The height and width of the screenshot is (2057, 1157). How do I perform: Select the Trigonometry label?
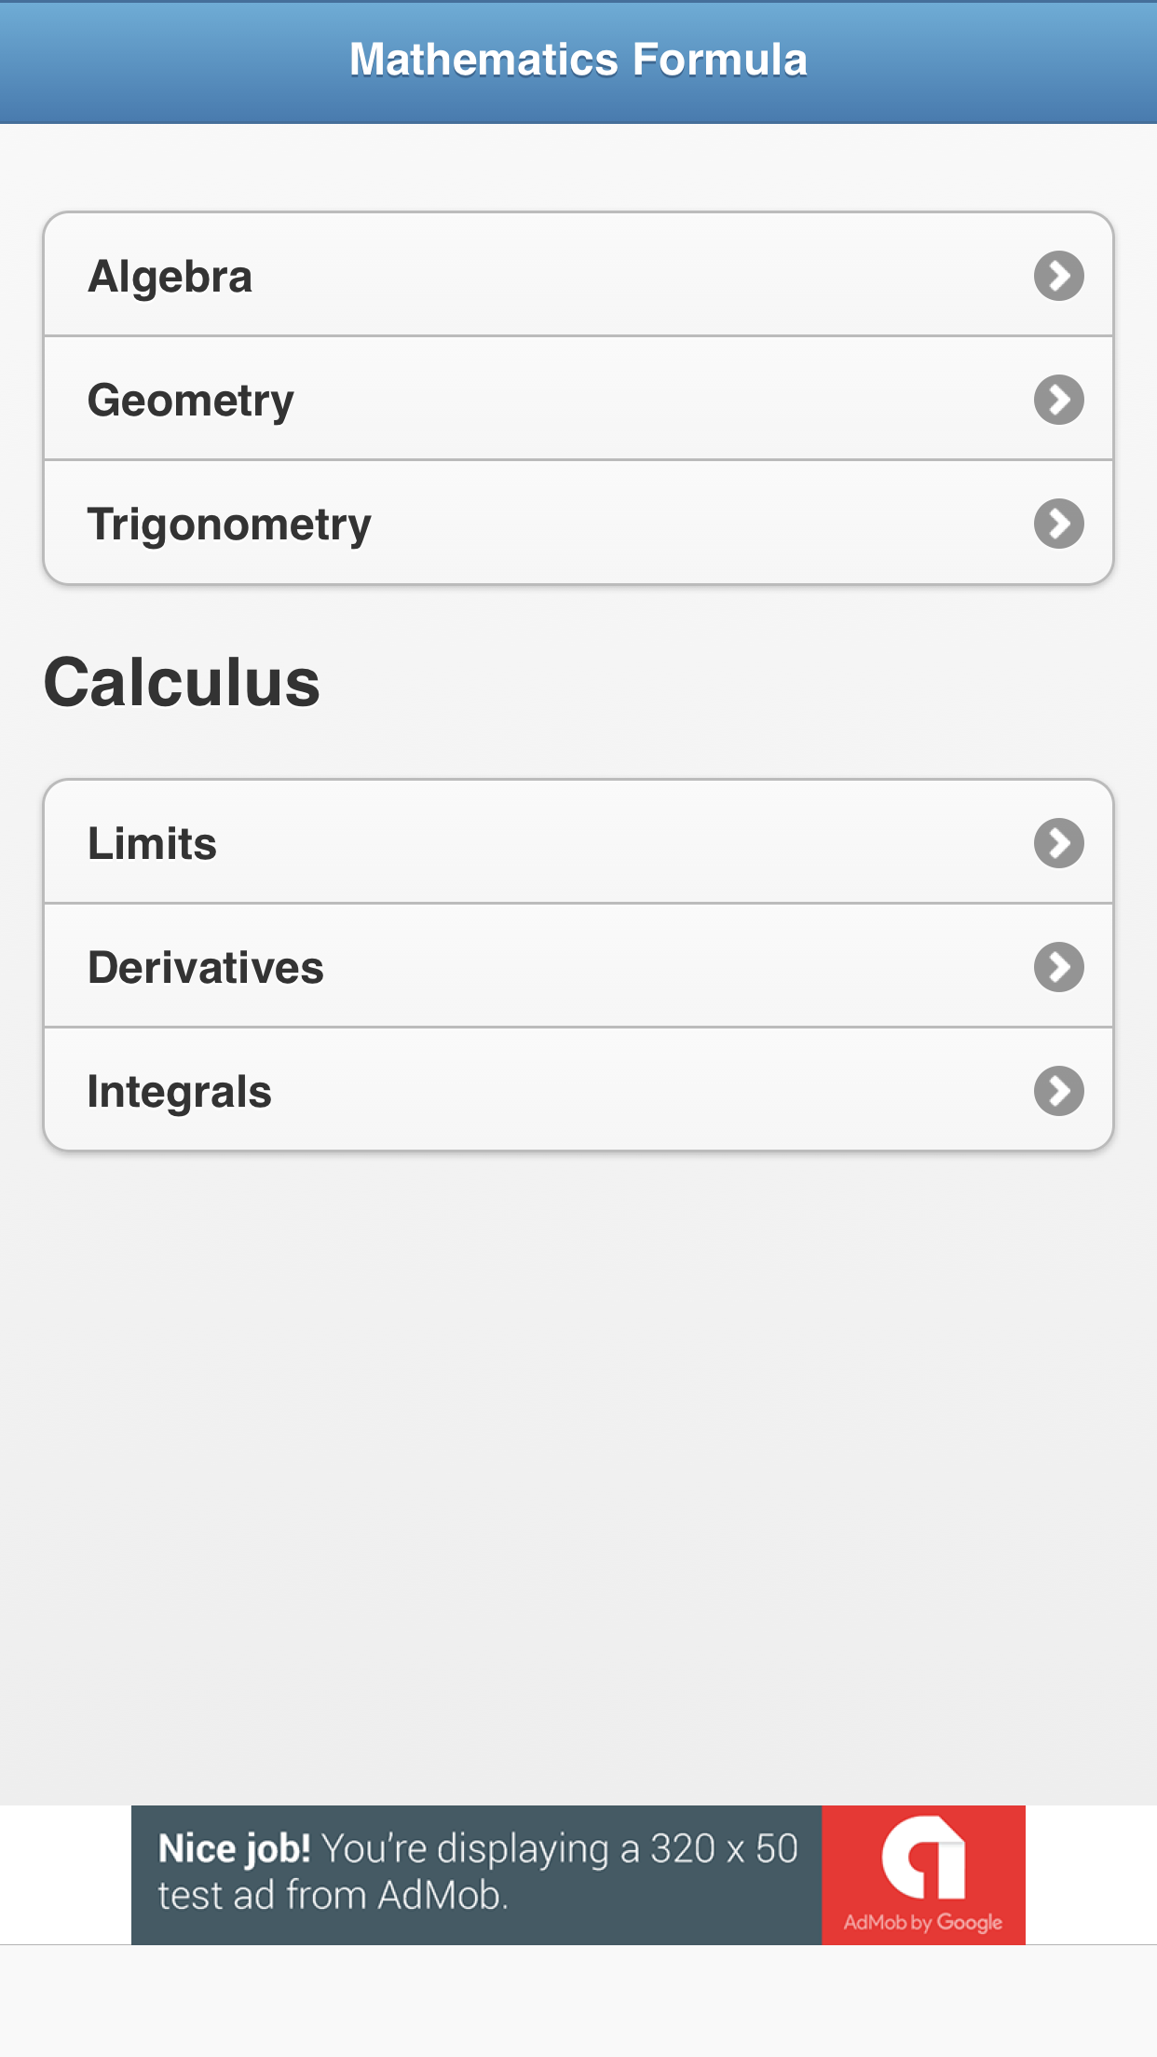pos(229,524)
